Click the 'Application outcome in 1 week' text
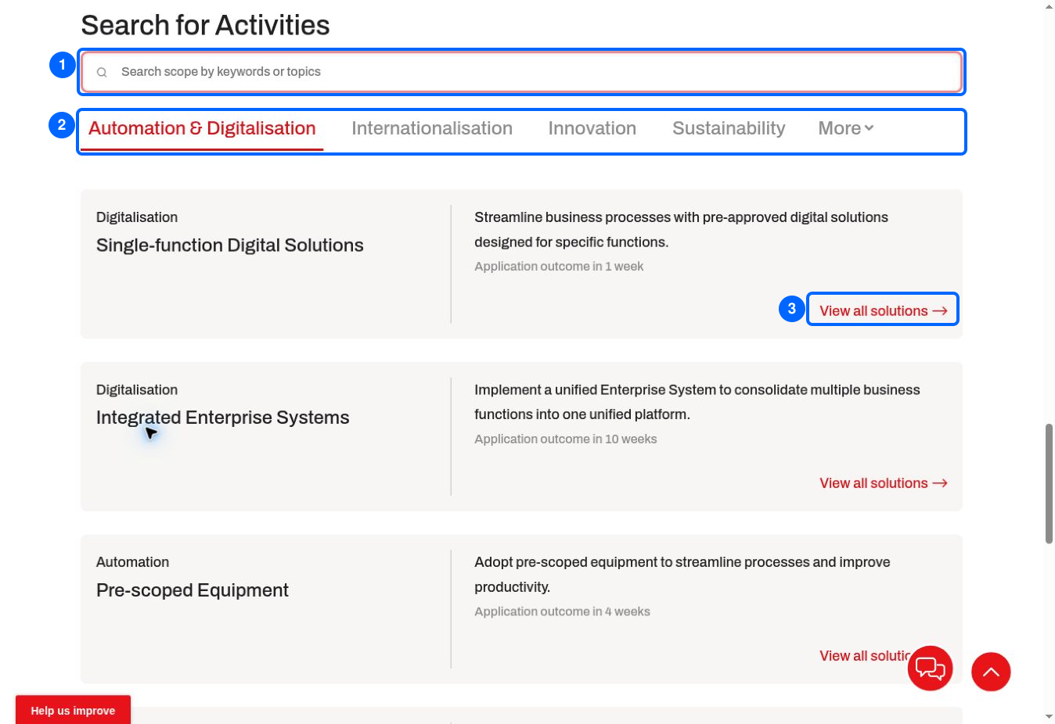The width and height of the screenshot is (1055, 724). tap(559, 267)
